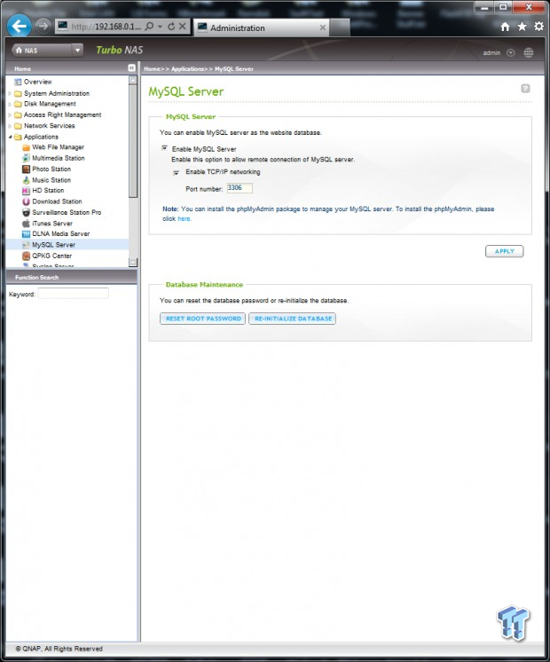The image size is (550, 662).
Task: Click the address bar search magnifier icon
Action: [149, 27]
